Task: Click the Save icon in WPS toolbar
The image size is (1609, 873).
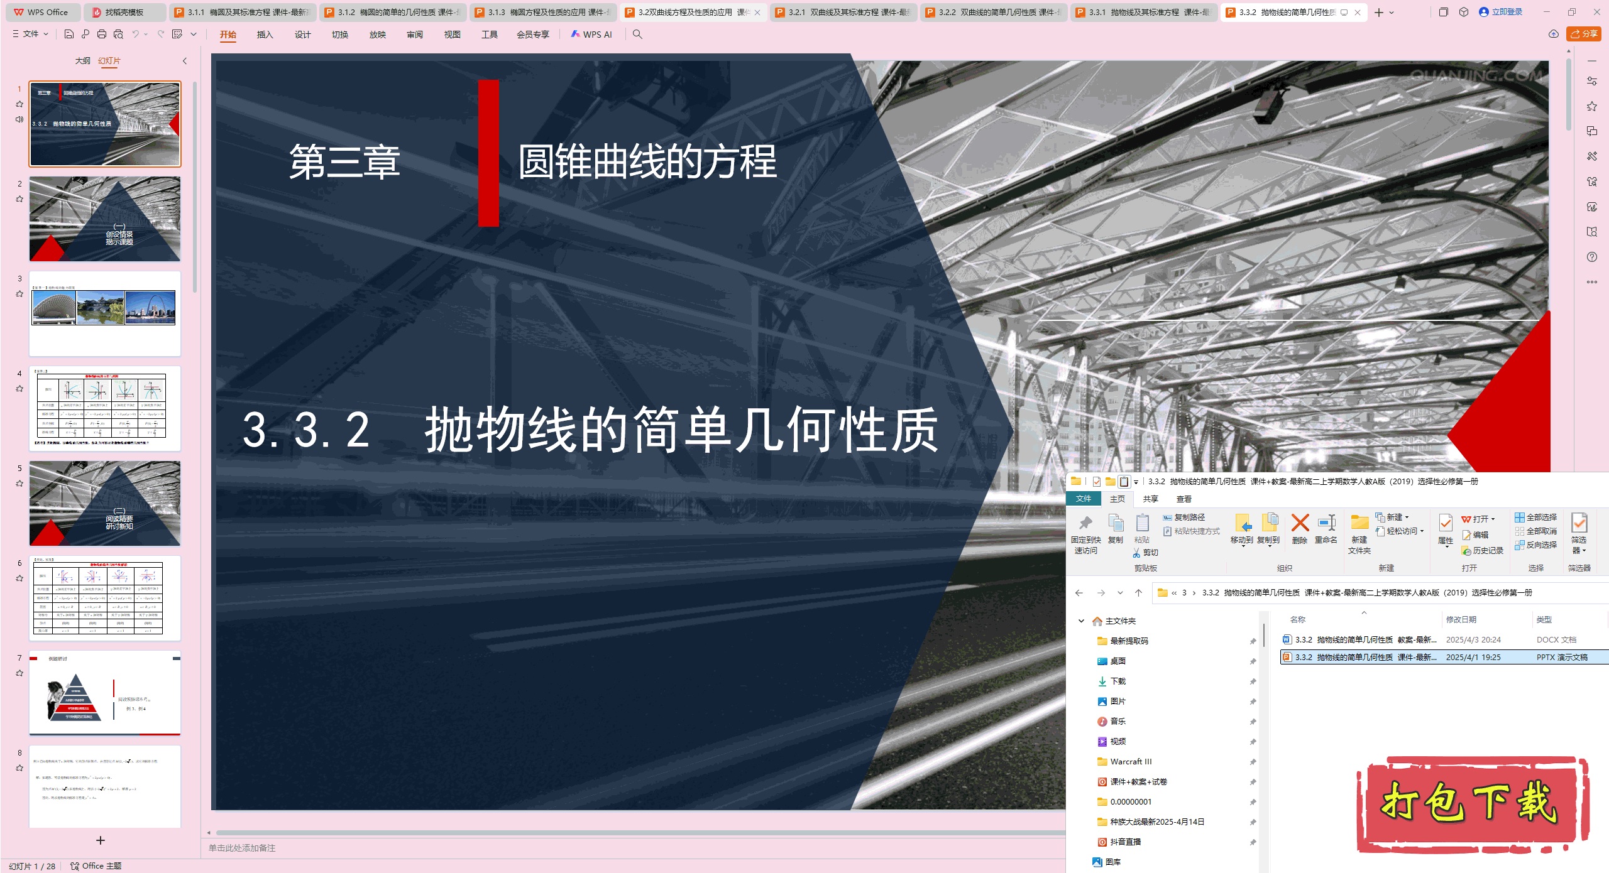Action: click(x=69, y=34)
